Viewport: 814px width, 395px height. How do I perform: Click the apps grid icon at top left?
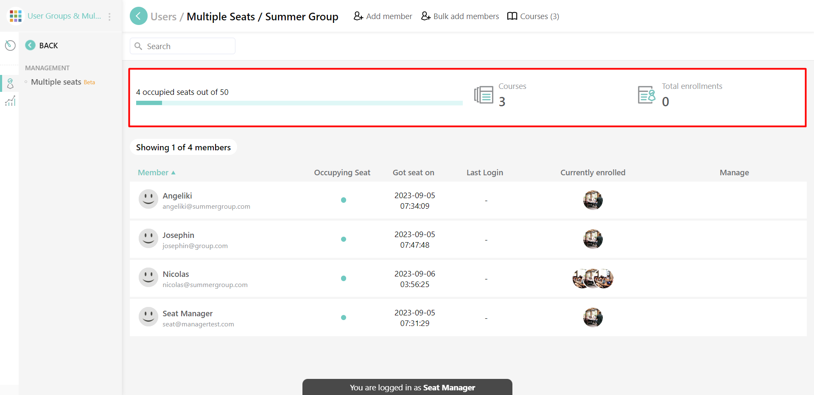(x=15, y=15)
